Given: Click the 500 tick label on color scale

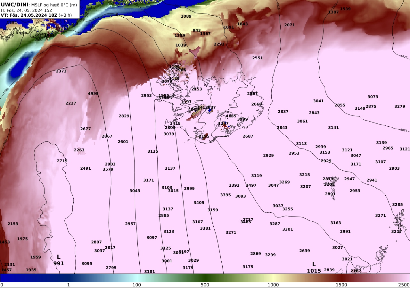Looking at the screenshot, I should click(x=205, y=285).
